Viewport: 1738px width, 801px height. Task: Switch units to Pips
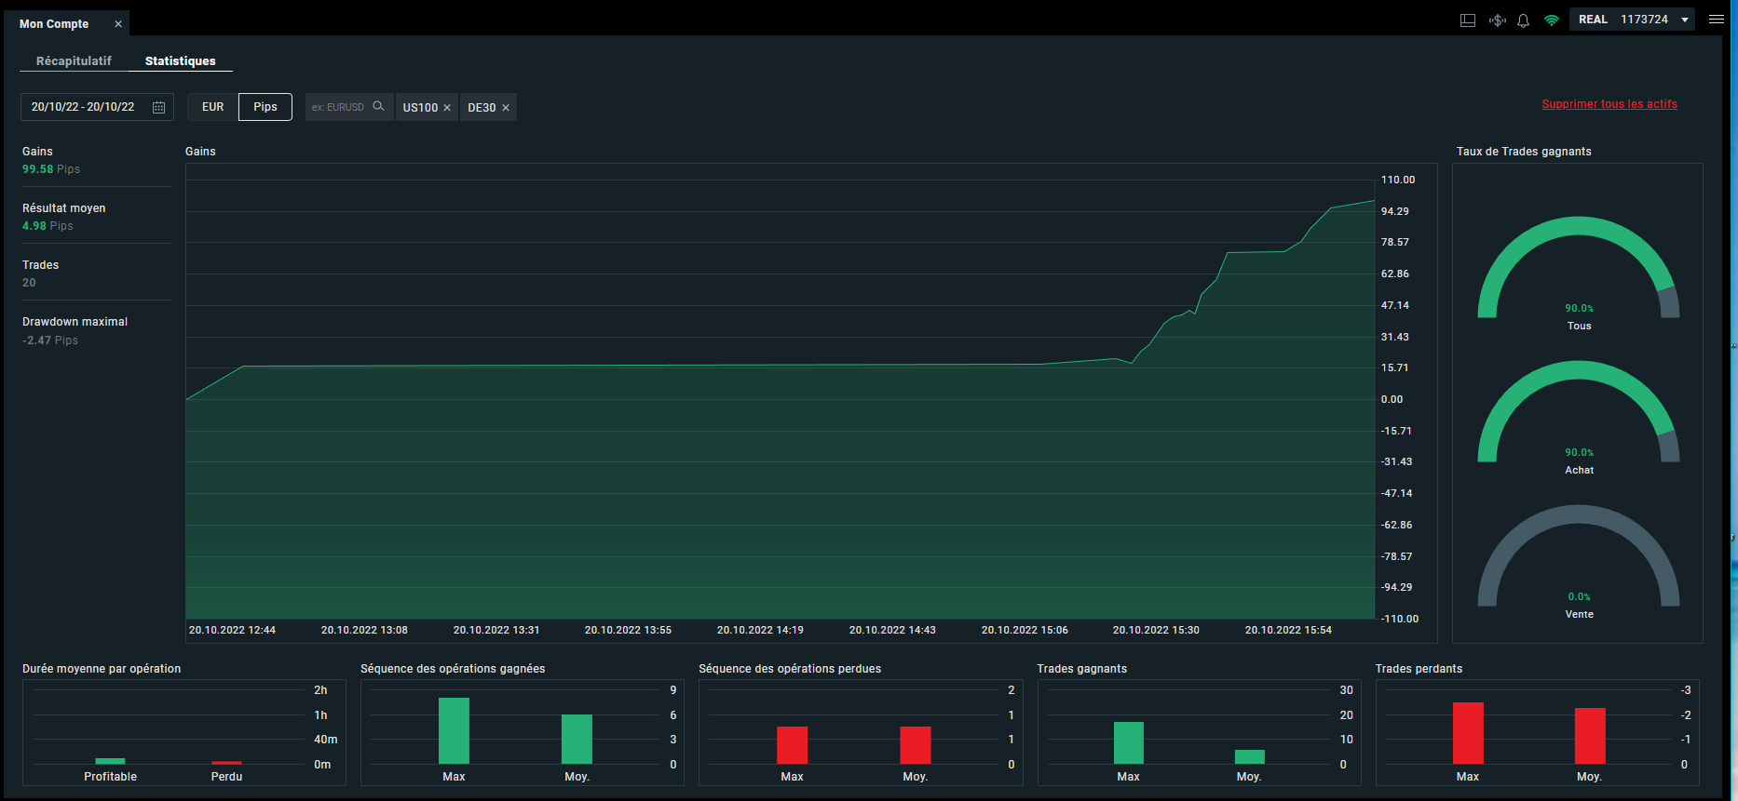(x=265, y=107)
